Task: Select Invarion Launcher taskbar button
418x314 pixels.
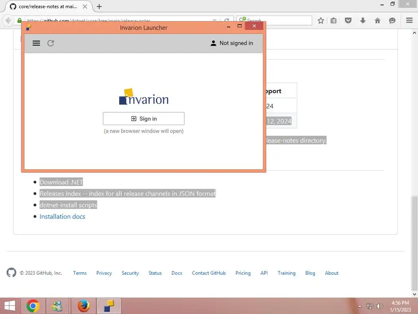Action: coord(109,306)
